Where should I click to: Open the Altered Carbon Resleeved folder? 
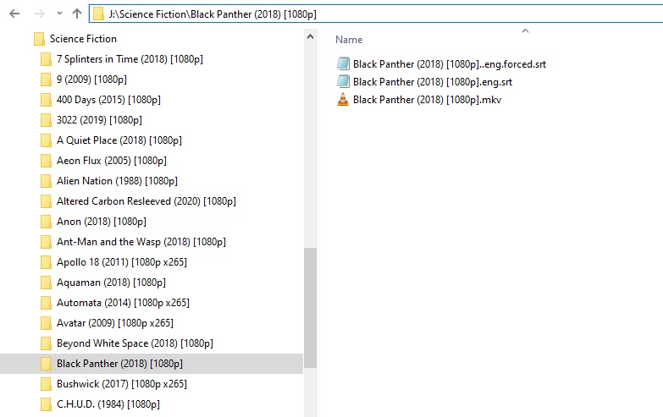[x=146, y=201]
